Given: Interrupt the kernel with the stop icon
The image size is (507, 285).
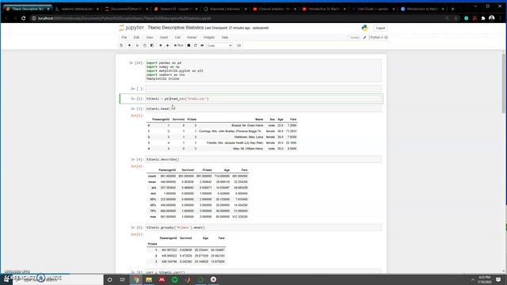Looking at the screenshot, I should (x=189, y=46).
